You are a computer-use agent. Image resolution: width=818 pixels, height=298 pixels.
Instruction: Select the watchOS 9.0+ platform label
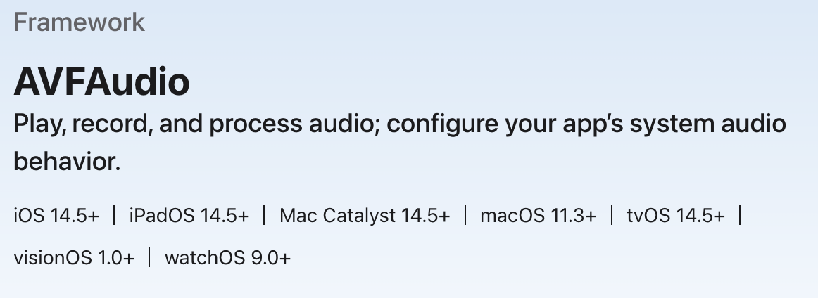pyautogui.click(x=227, y=258)
